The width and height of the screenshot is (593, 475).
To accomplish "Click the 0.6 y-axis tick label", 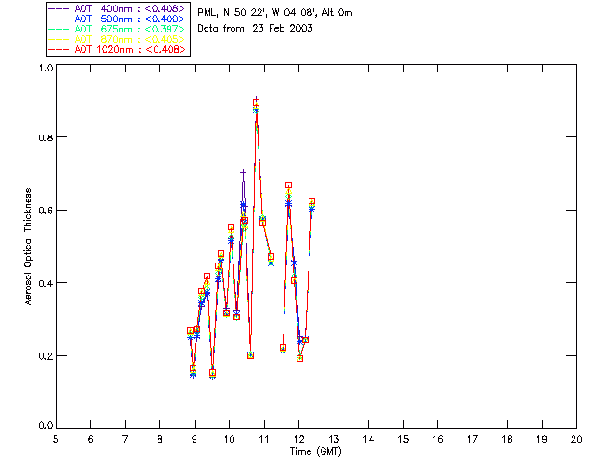I will point(45,211).
